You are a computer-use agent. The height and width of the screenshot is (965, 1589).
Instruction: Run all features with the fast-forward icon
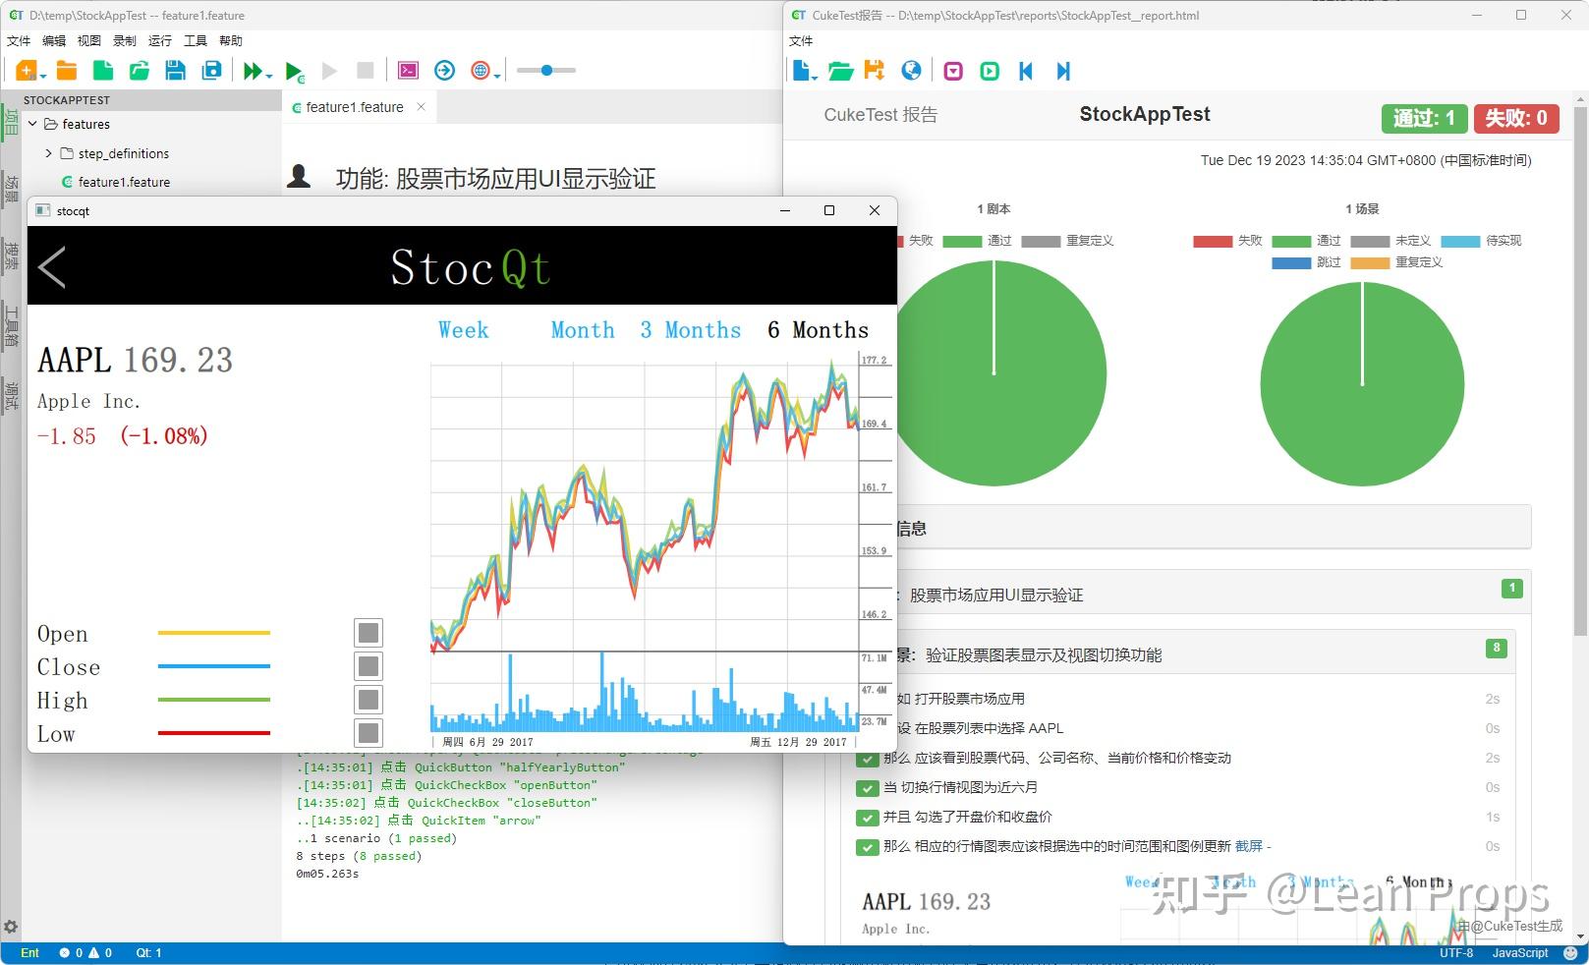[x=251, y=70]
